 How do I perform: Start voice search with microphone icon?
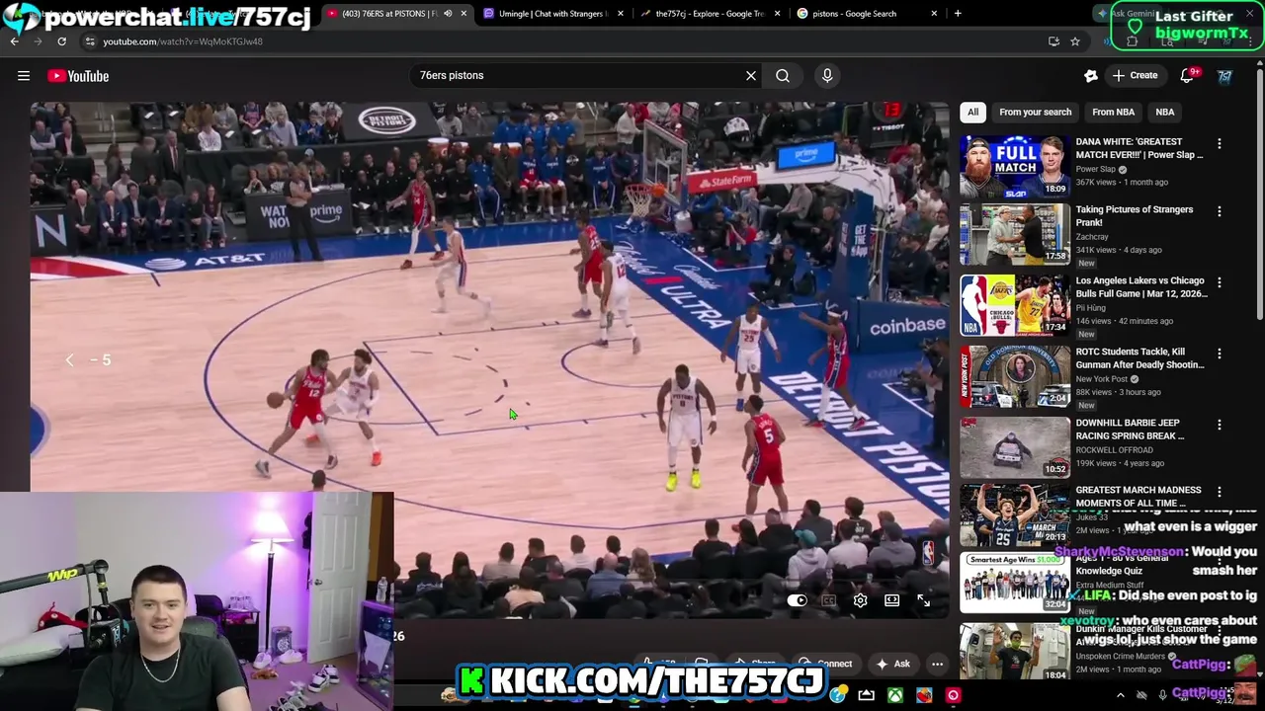(827, 75)
